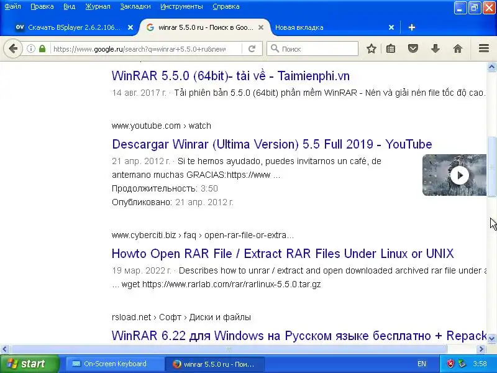This screenshot has width=497, height=373.
Task: Select Firefox winrar taskbar button
Action: click(214, 364)
